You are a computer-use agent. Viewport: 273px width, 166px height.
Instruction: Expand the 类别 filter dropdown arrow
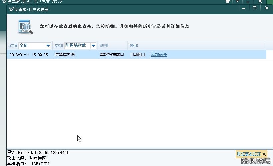coord(93,46)
